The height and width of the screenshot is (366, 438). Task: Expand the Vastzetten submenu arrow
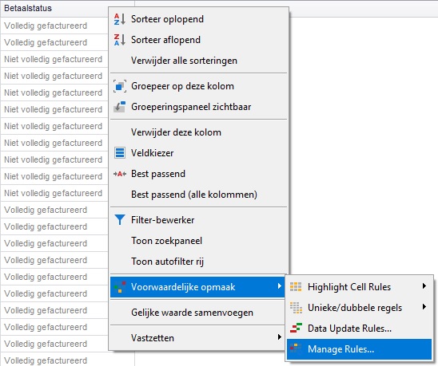(279, 337)
